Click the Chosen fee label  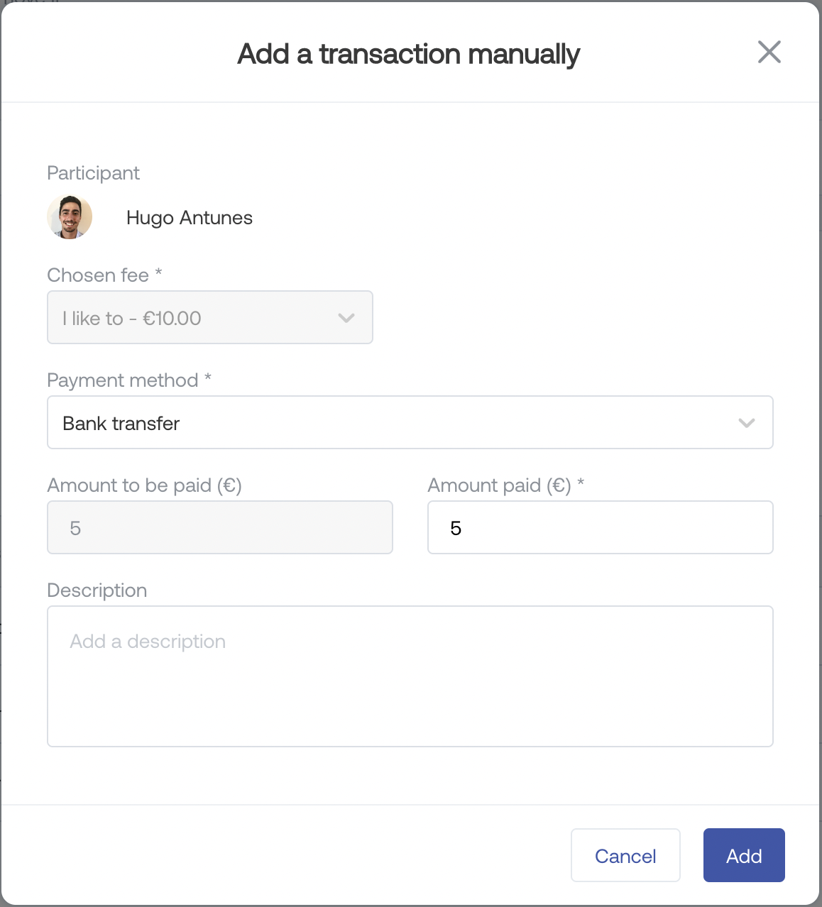point(98,275)
